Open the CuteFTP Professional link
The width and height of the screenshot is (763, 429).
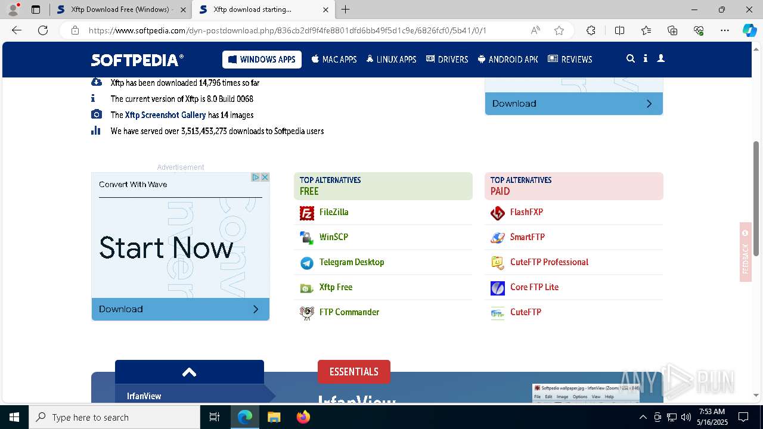[549, 262]
